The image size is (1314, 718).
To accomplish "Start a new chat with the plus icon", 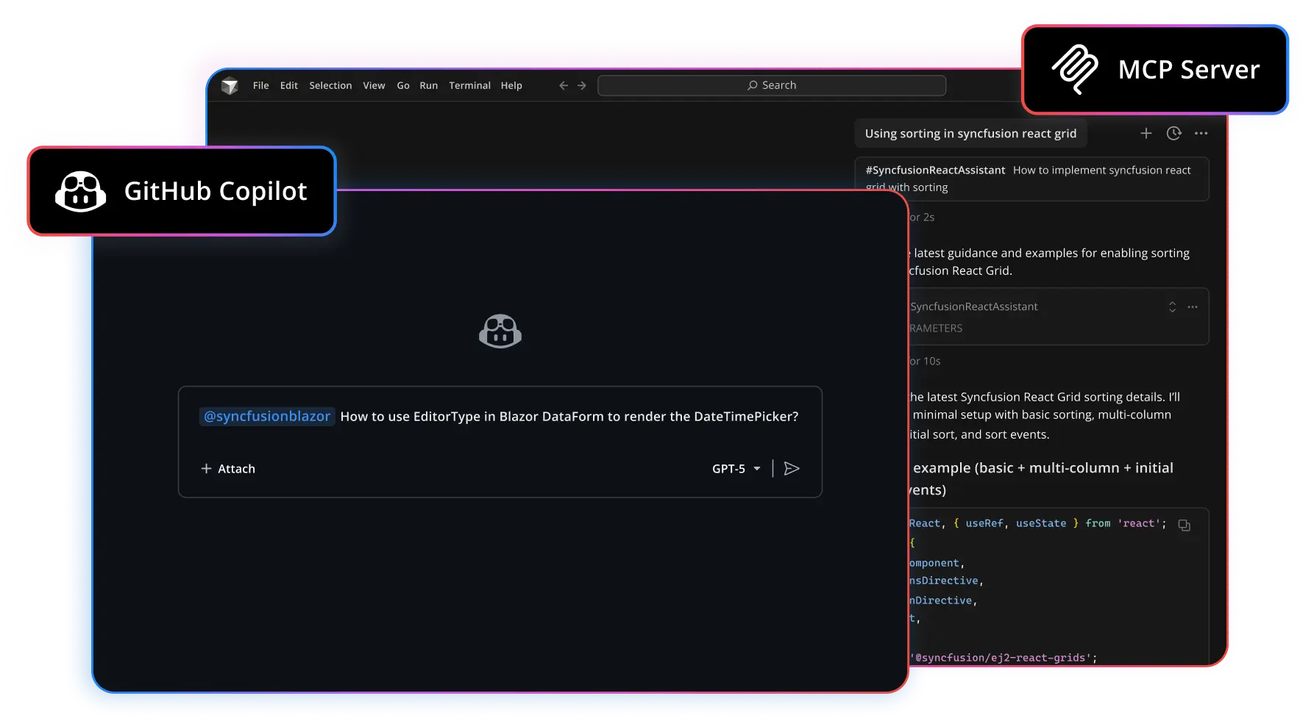I will pos(1146,133).
